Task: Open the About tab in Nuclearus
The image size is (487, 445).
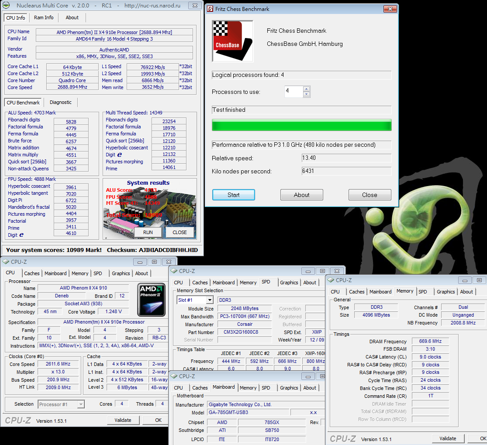Action: (72, 17)
